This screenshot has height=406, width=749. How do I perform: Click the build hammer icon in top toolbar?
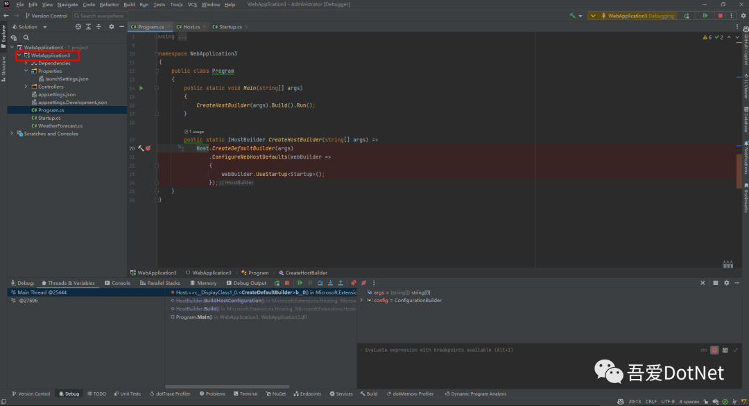[x=572, y=16]
